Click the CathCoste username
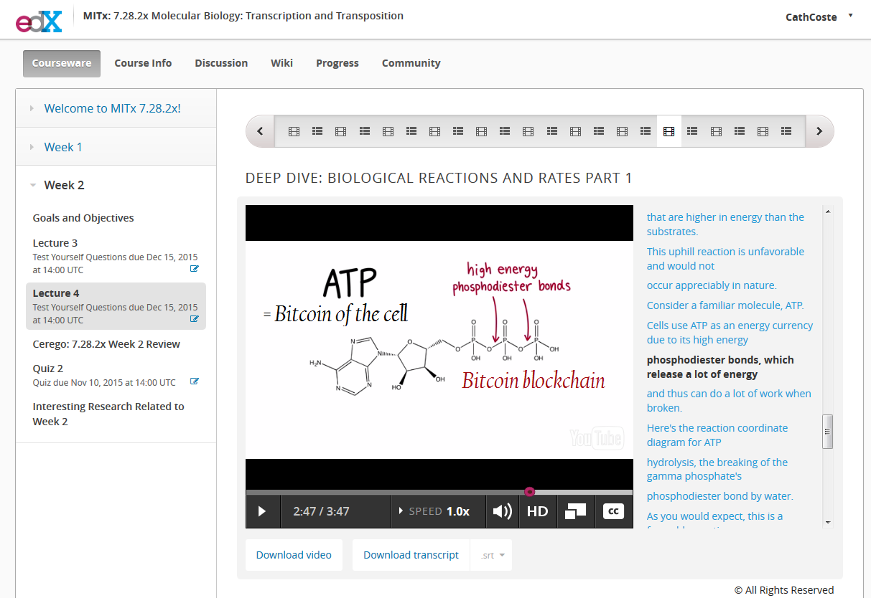871x598 pixels. (811, 17)
